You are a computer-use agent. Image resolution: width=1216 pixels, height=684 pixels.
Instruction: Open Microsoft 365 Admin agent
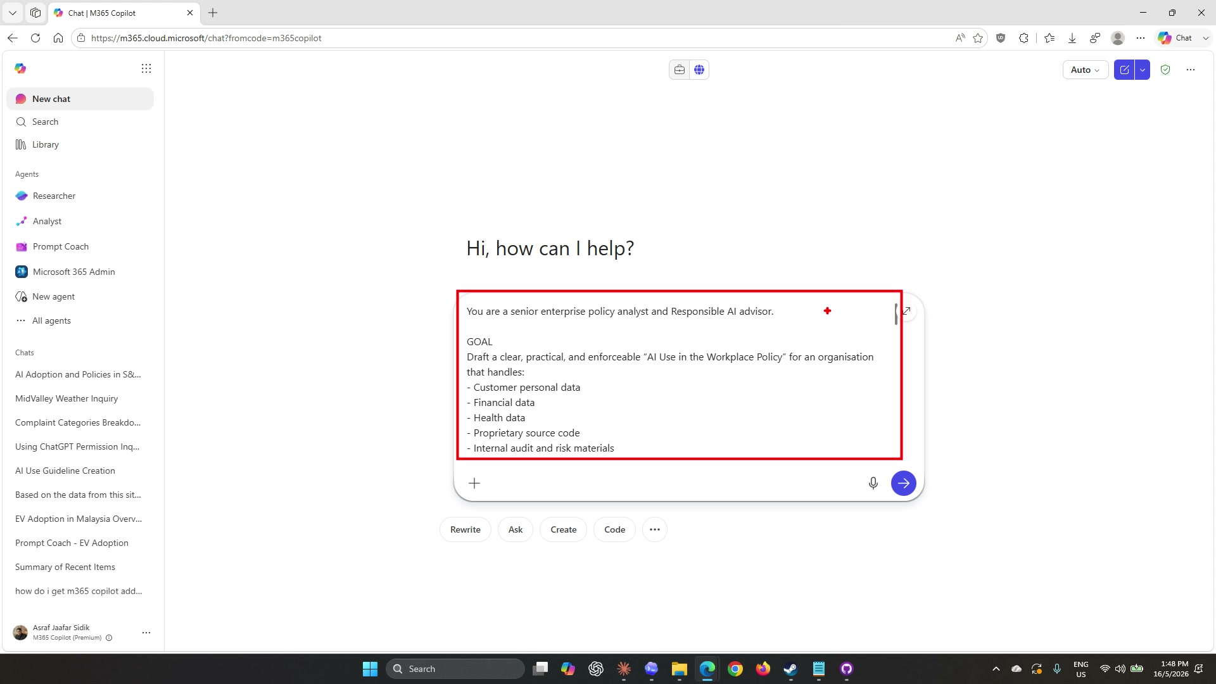pyautogui.click(x=80, y=272)
